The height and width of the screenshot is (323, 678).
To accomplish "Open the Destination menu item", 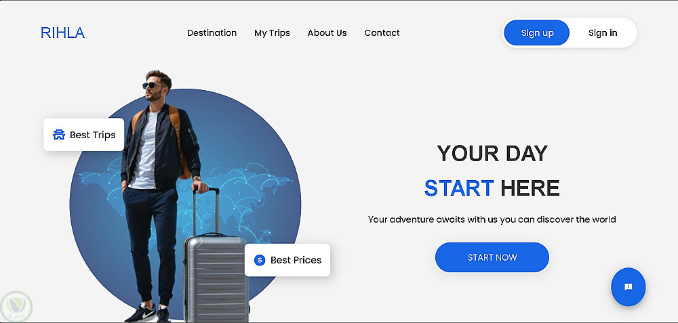I will (212, 33).
